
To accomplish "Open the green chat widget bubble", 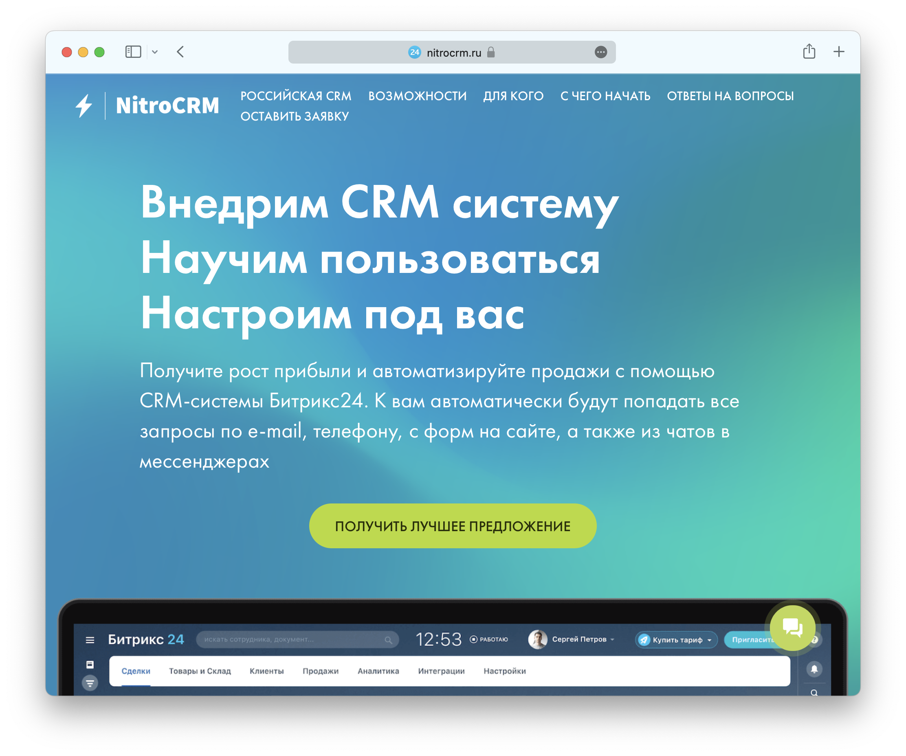I will (792, 628).
